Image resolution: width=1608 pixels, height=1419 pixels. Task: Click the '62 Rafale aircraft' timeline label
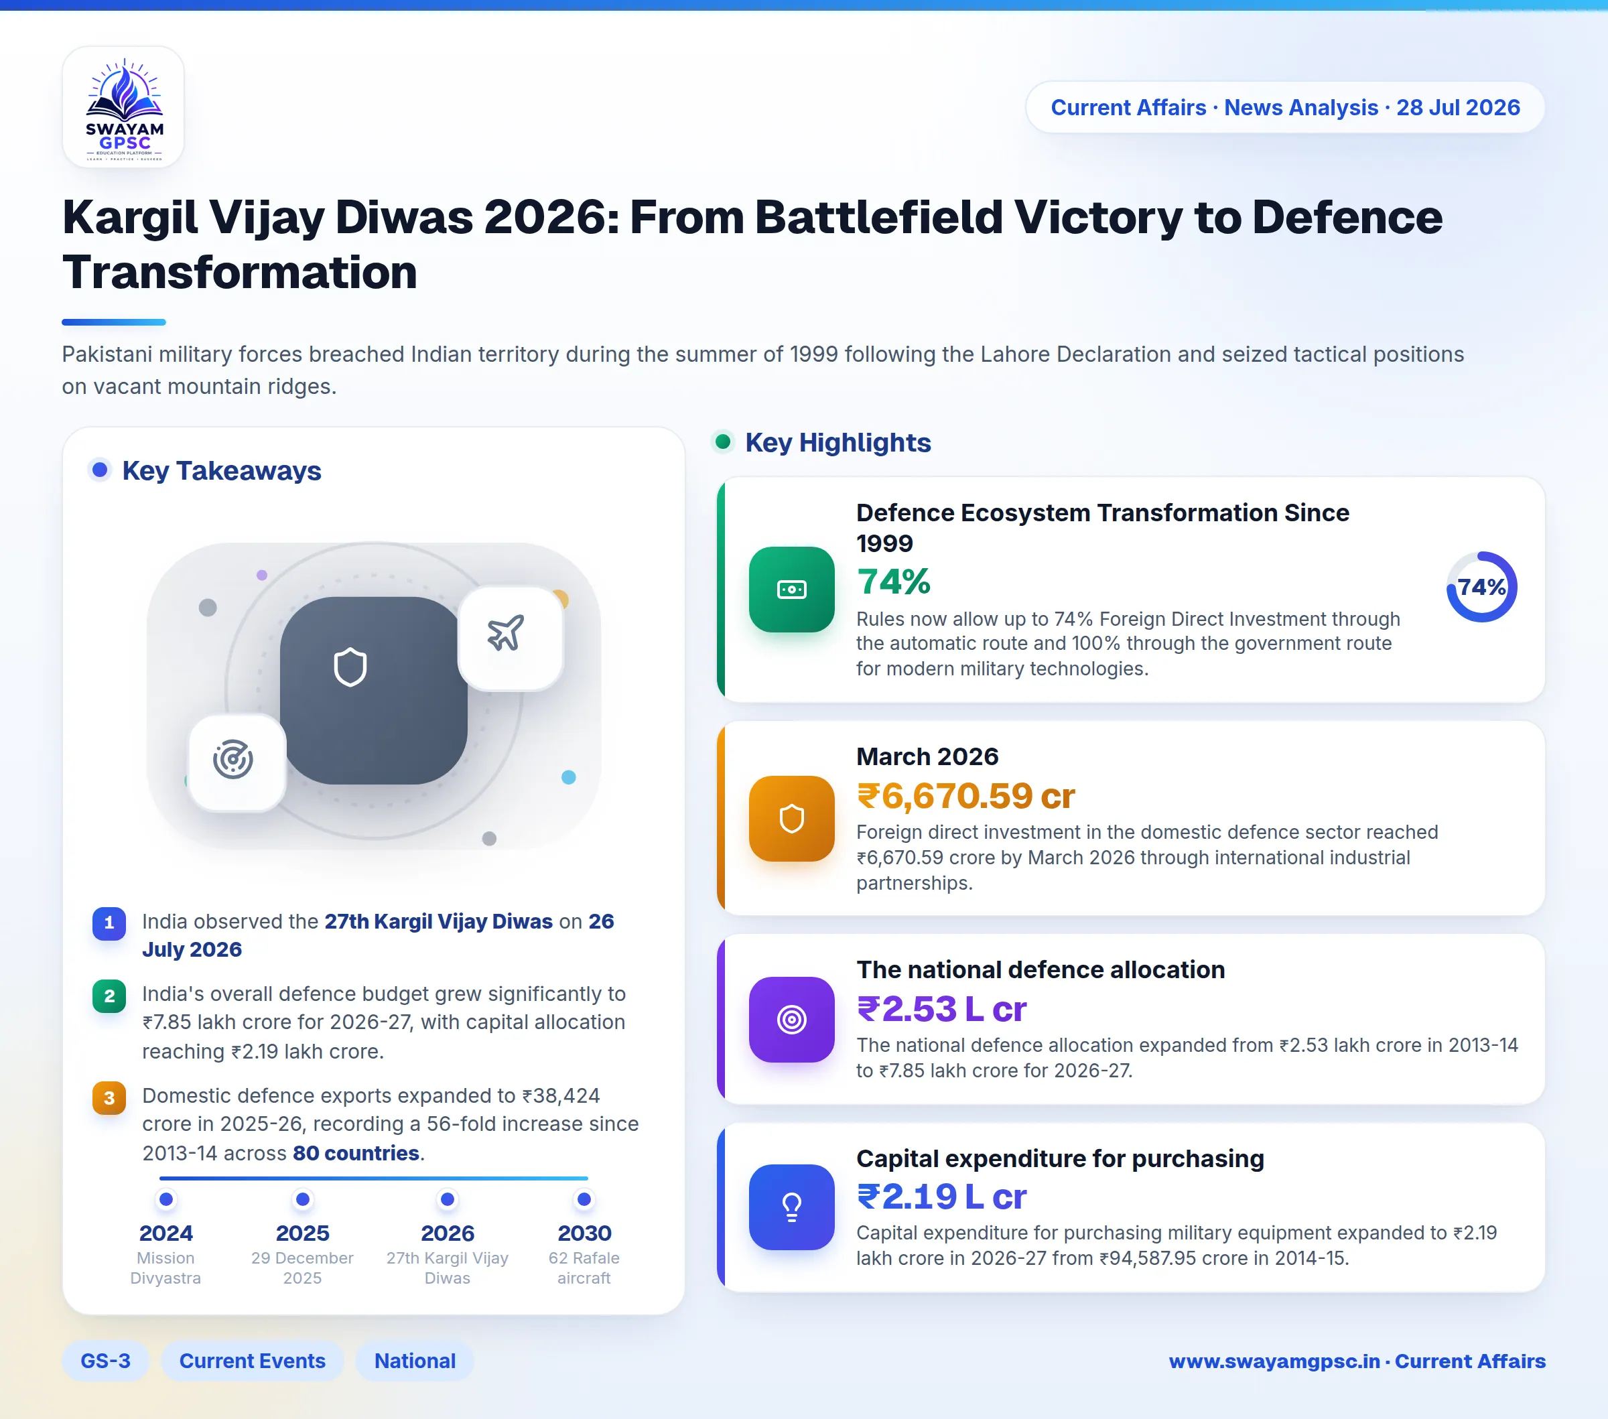point(584,1268)
